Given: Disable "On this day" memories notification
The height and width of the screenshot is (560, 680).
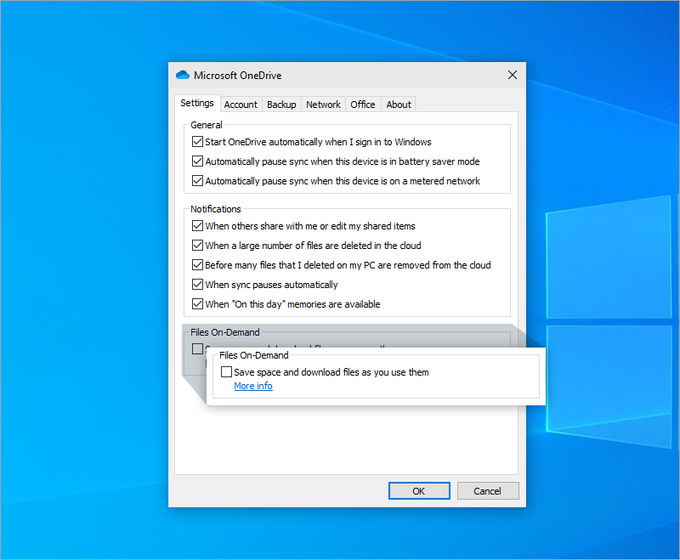Looking at the screenshot, I should pyautogui.click(x=197, y=304).
